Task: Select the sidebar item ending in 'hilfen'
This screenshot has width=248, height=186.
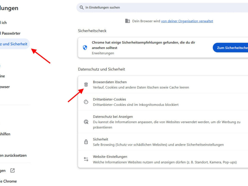Action: click(5, 134)
